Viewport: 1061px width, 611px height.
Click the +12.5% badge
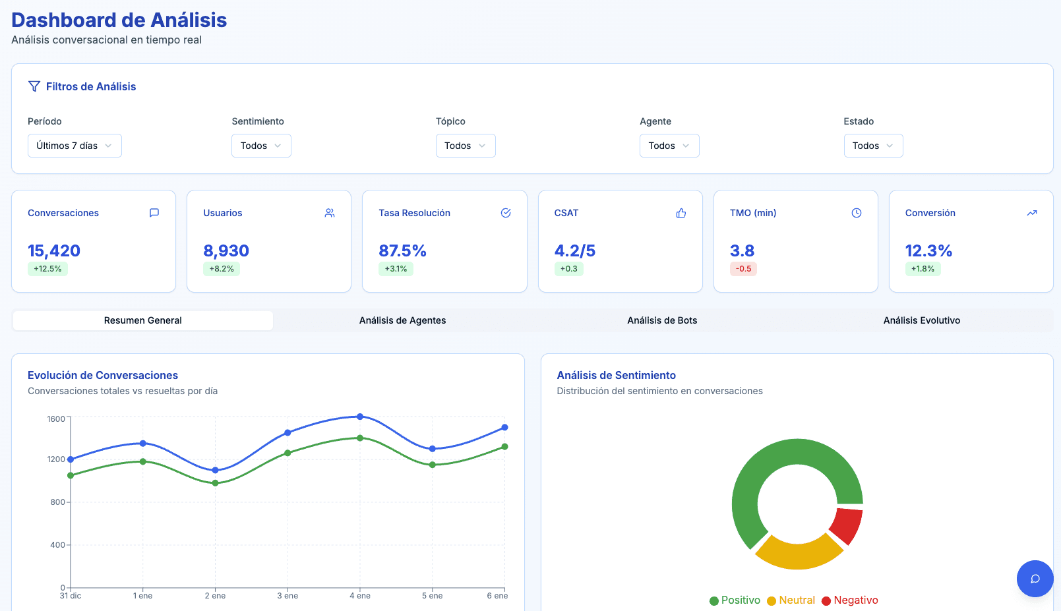point(47,269)
